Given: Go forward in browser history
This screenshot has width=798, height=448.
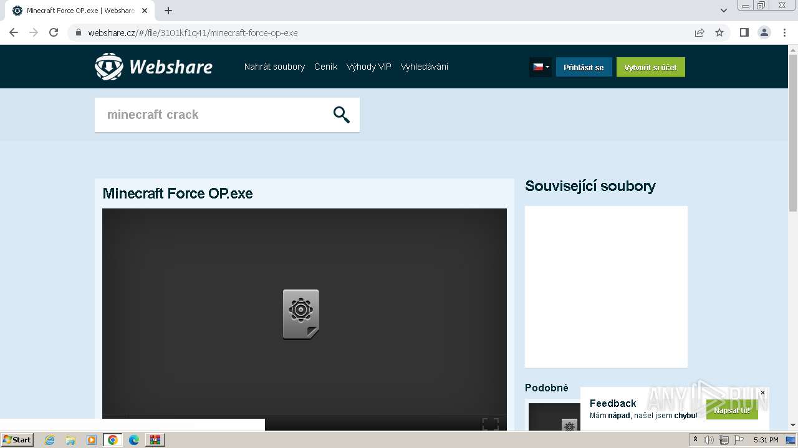Looking at the screenshot, I should pos(34,32).
